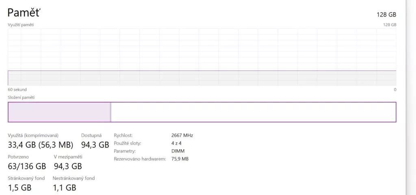The height and width of the screenshot is (195, 416).
Task: Click the total 128 GB capacity at top right
Action: pos(386,15)
